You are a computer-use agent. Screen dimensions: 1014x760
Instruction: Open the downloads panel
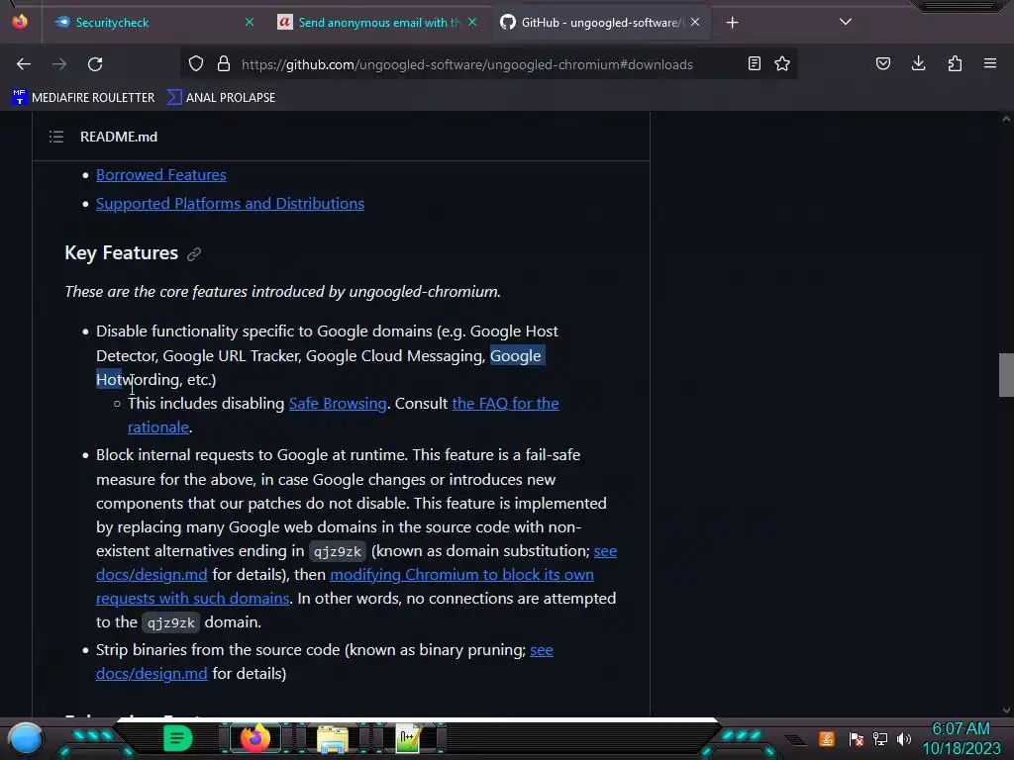[918, 64]
